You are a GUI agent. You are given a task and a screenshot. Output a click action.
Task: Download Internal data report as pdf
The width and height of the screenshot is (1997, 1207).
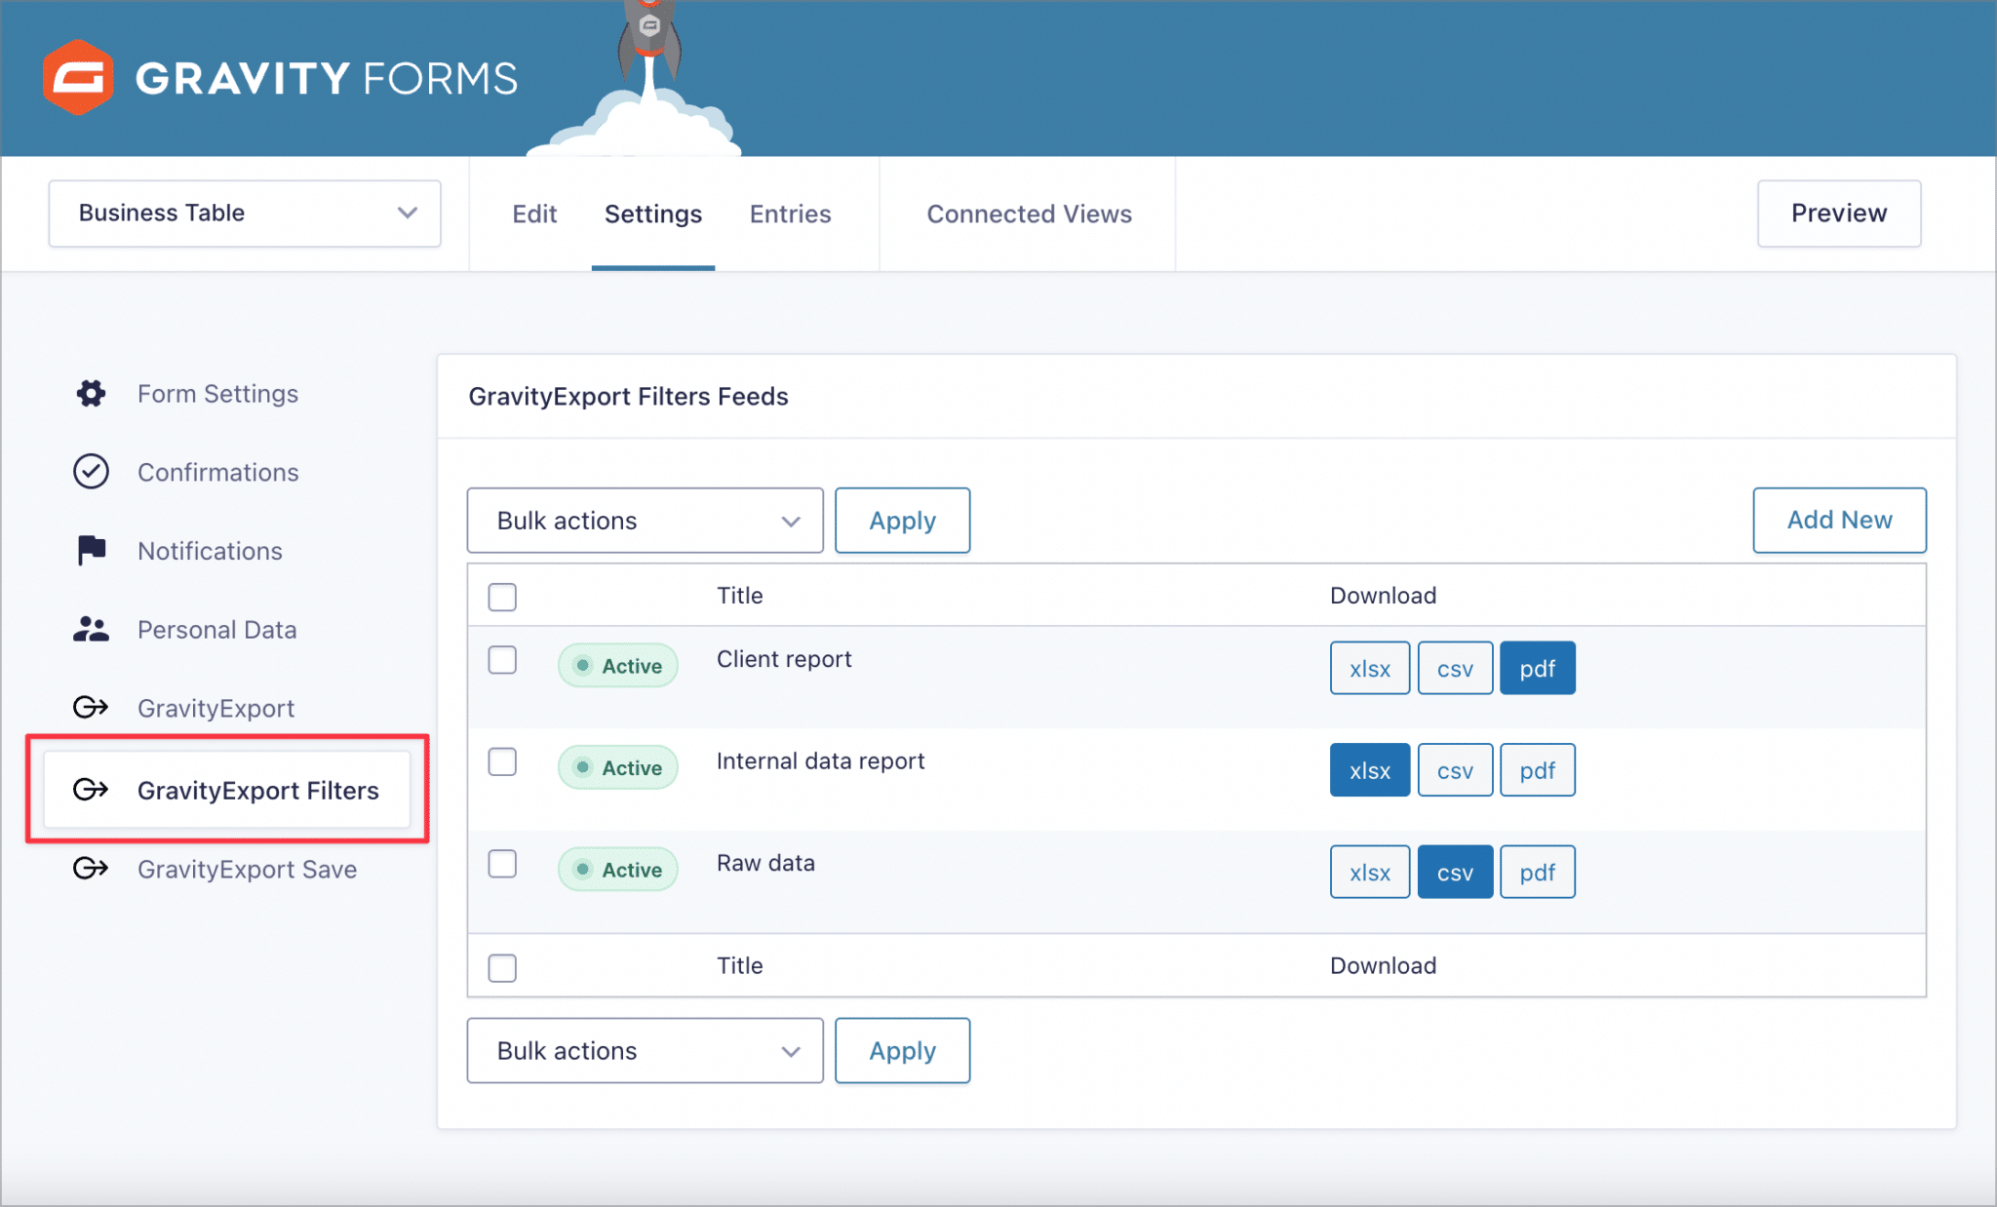[x=1537, y=770]
